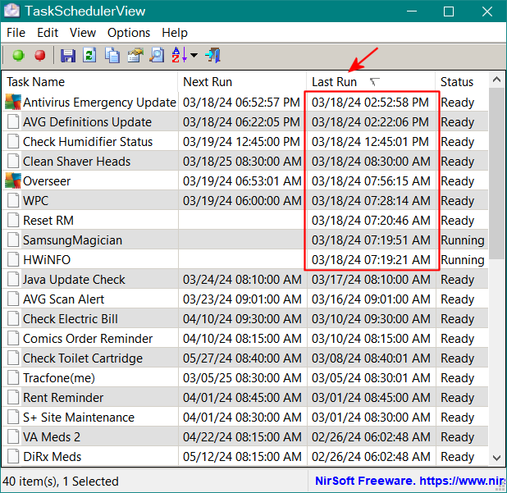The image size is (507, 493).
Task: Select the SamsungMagician task row
Action: 72,240
